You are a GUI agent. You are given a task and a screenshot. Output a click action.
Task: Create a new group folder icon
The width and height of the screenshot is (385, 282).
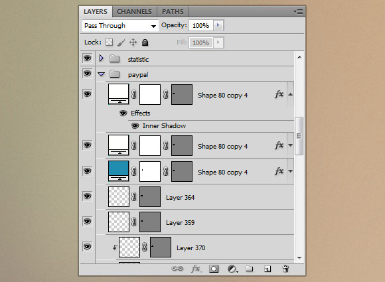point(250,269)
